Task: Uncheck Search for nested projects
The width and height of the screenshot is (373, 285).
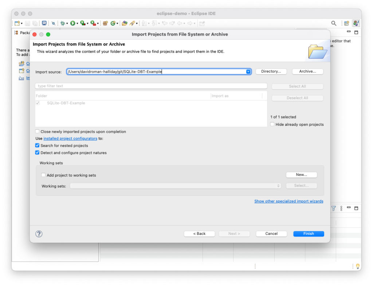Action: pyautogui.click(x=38, y=145)
